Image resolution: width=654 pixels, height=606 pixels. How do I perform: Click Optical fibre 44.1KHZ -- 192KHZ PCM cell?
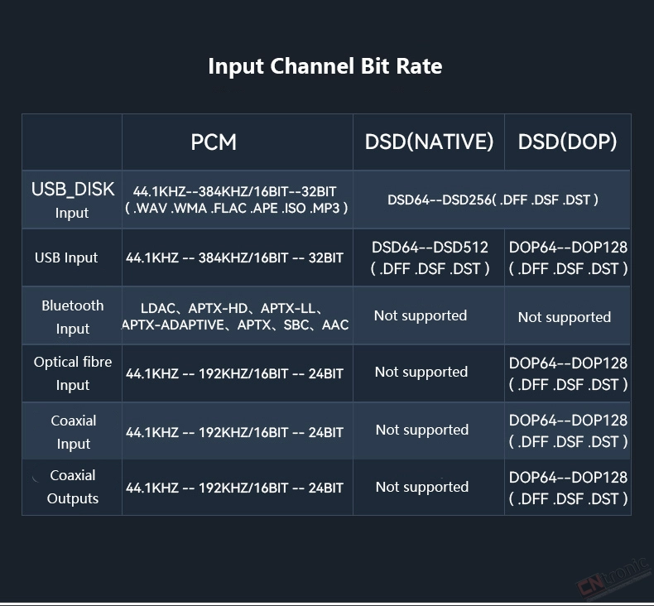[x=234, y=373]
